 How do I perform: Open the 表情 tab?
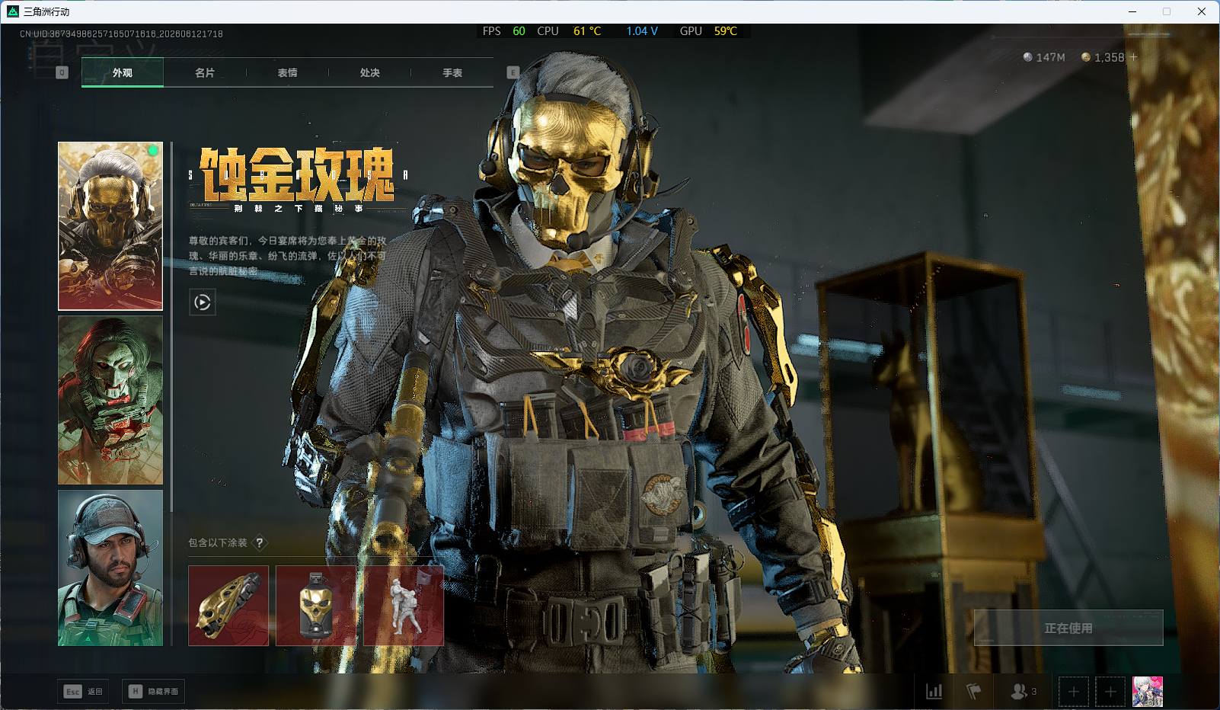coord(287,72)
